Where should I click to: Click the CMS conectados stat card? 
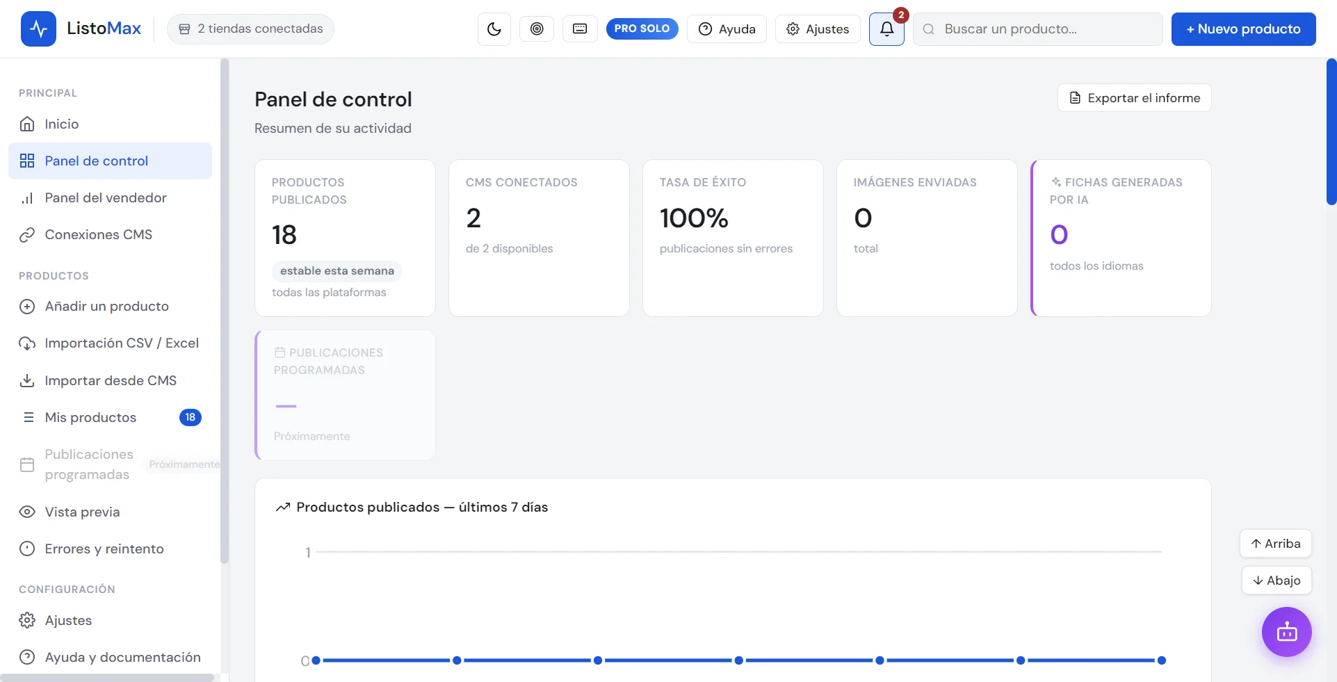coord(539,238)
